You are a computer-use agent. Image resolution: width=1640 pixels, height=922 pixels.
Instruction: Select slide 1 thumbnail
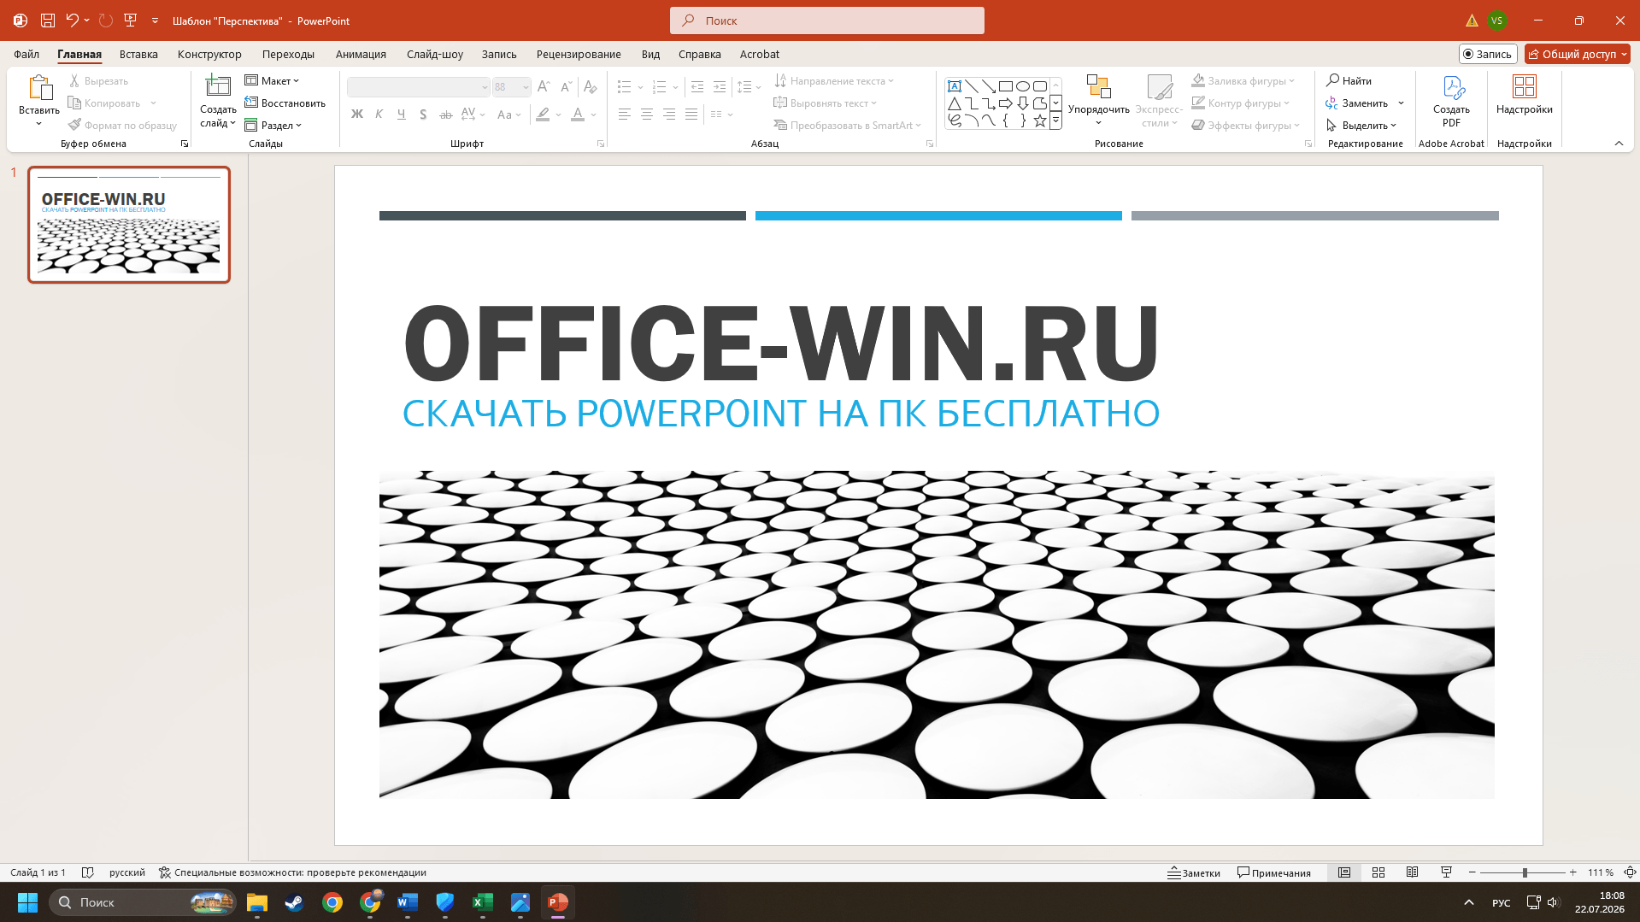[129, 225]
